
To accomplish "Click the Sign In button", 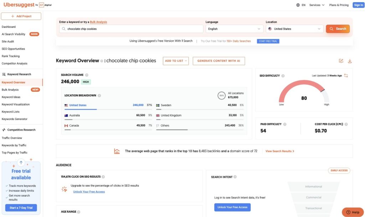I will (358, 5).
